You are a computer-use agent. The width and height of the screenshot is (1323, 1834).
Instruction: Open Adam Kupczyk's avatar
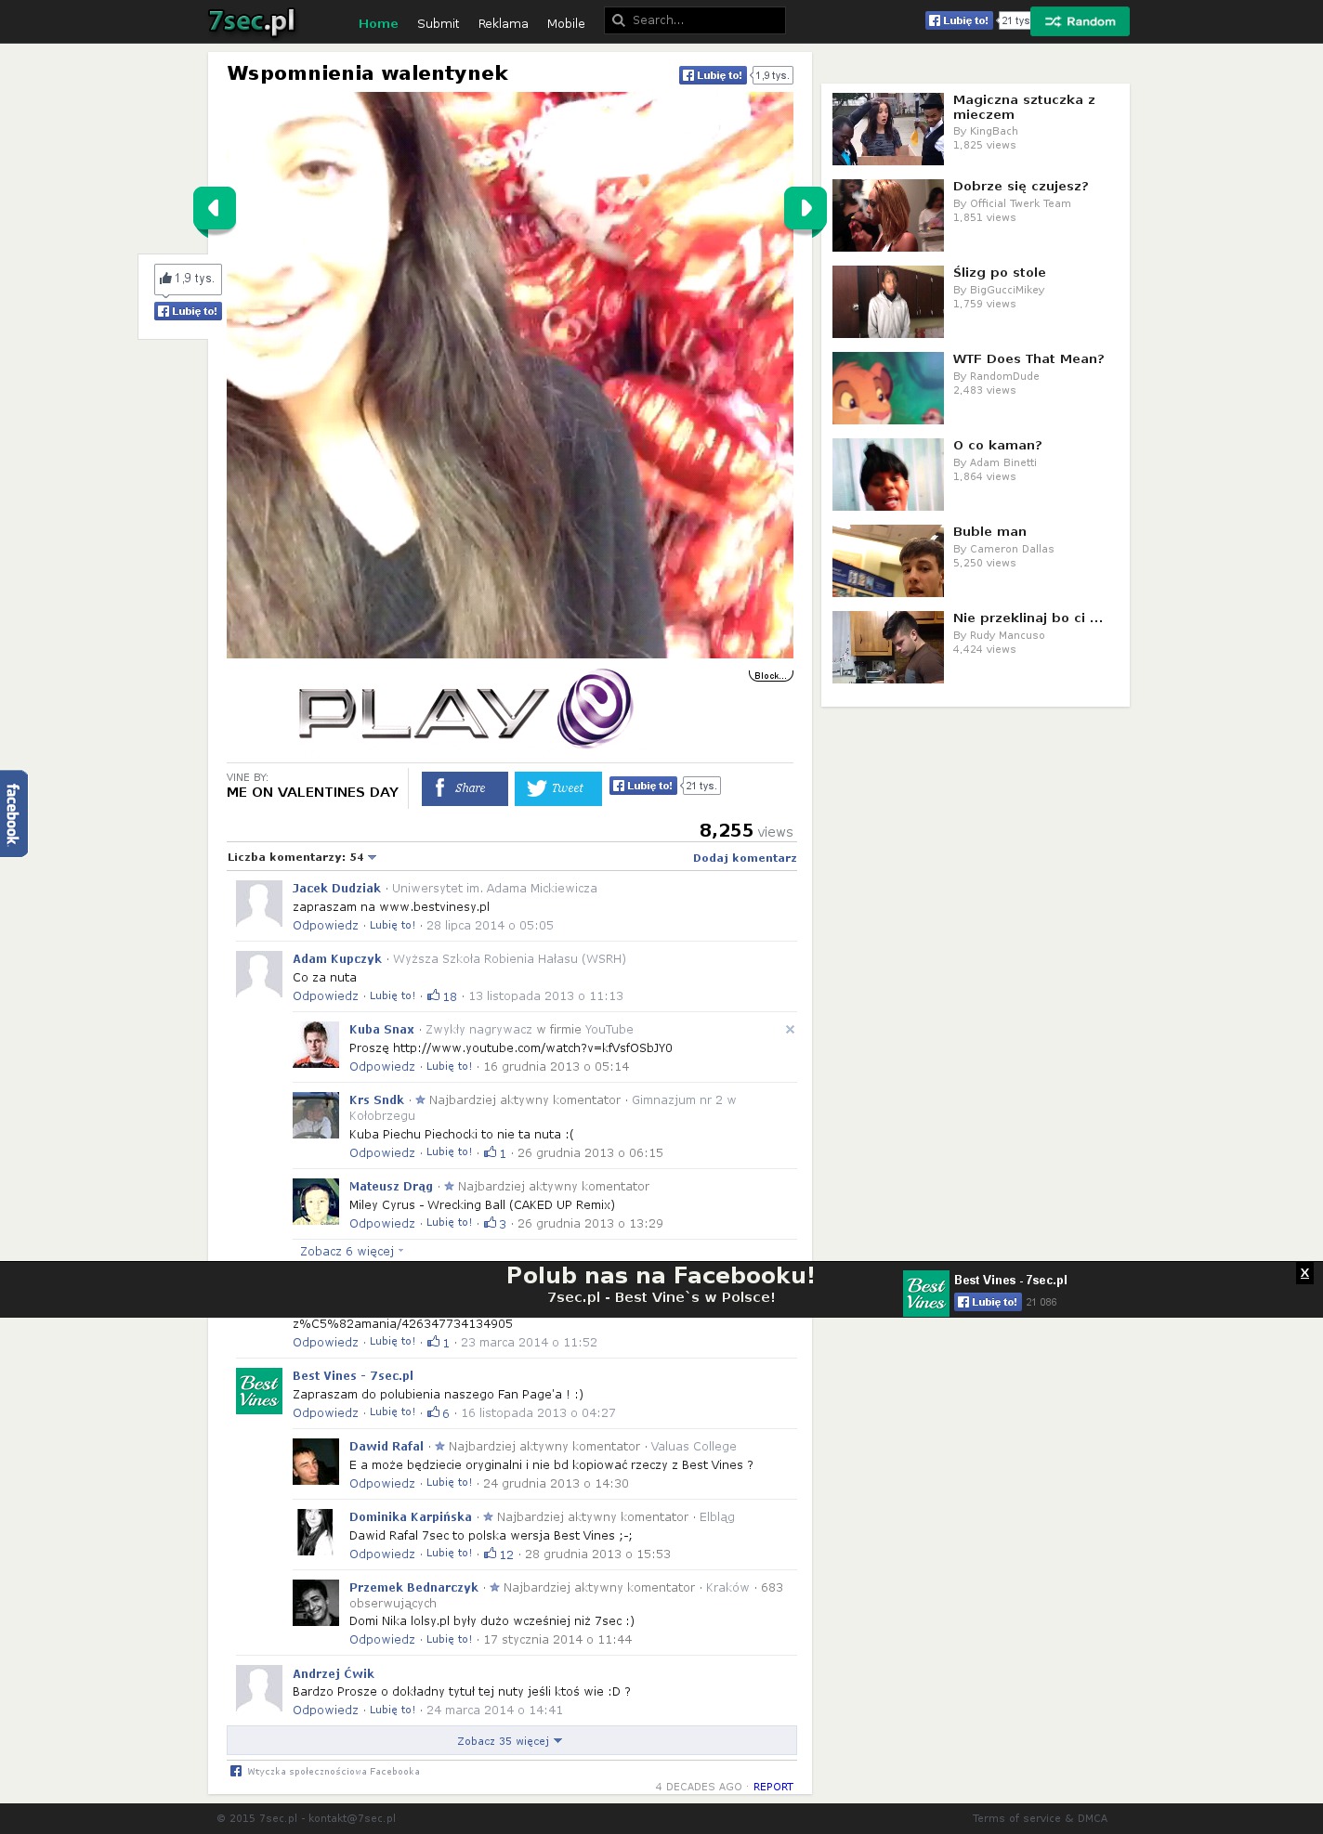[259, 974]
